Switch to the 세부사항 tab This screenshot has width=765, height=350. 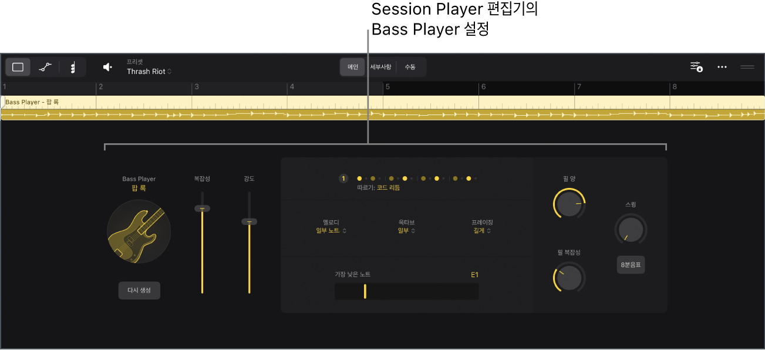[380, 67]
